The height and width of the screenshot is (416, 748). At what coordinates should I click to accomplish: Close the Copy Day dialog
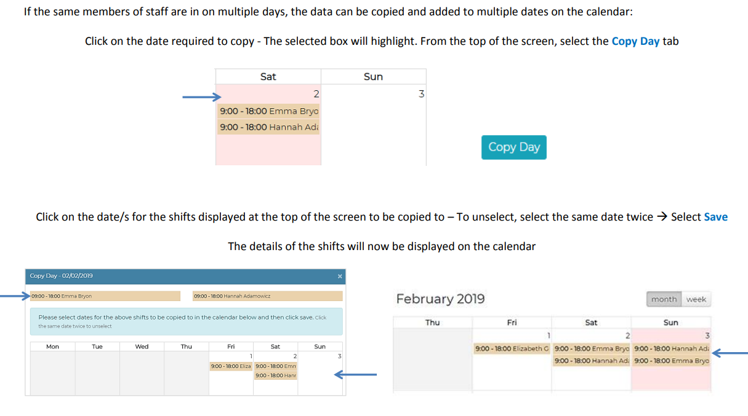[x=340, y=277]
